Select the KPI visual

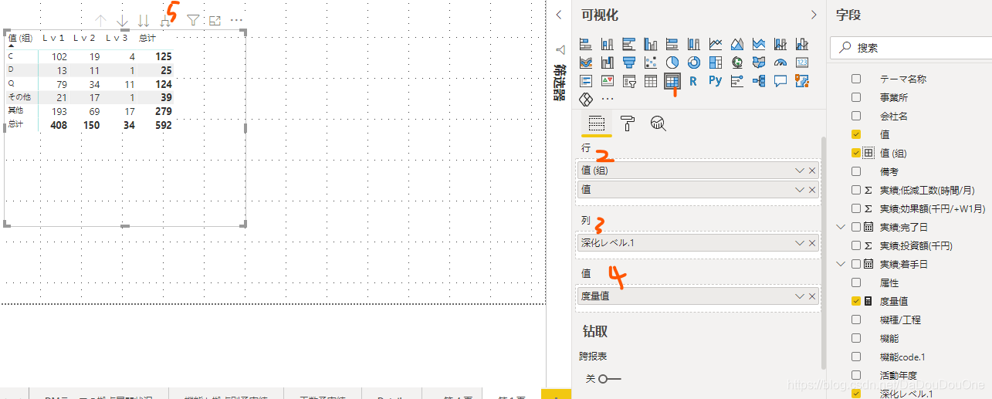607,81
